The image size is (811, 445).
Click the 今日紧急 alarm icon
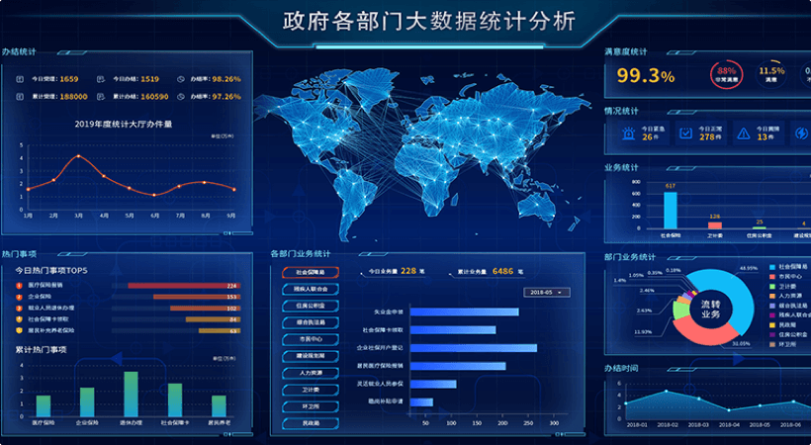coord(626,132)
